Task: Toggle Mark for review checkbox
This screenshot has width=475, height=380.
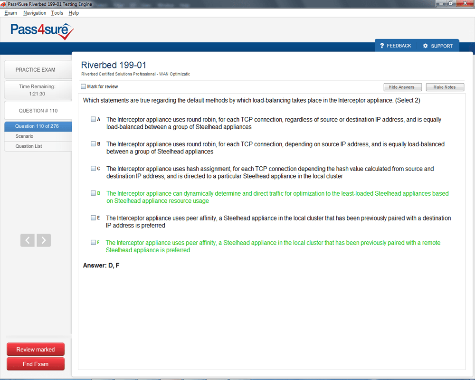Action: [83, 86]
